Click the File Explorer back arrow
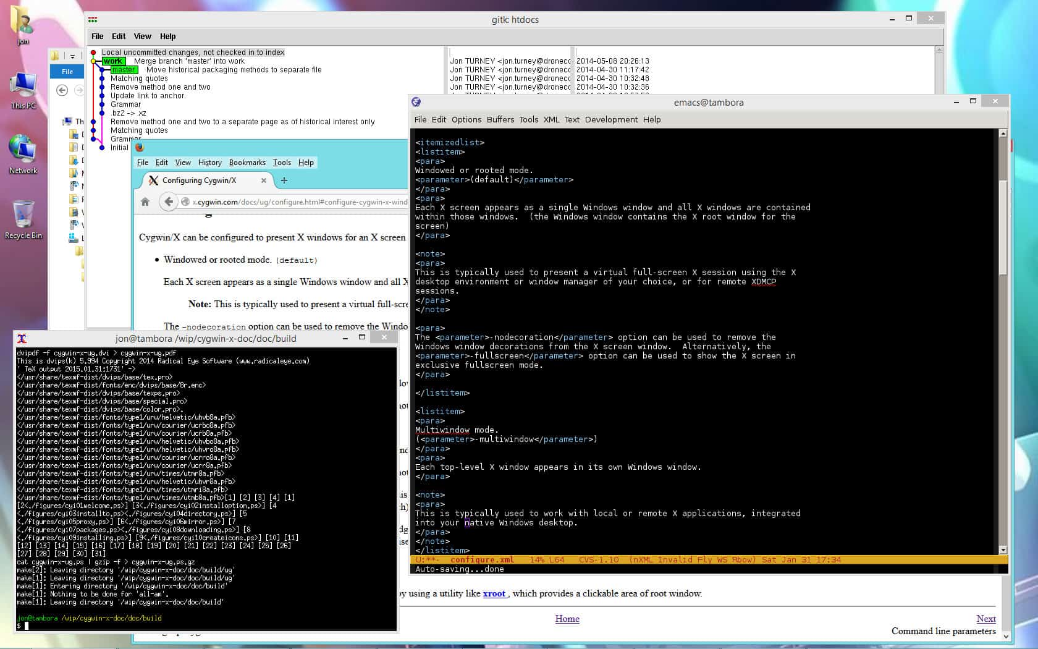 (62, 90)
